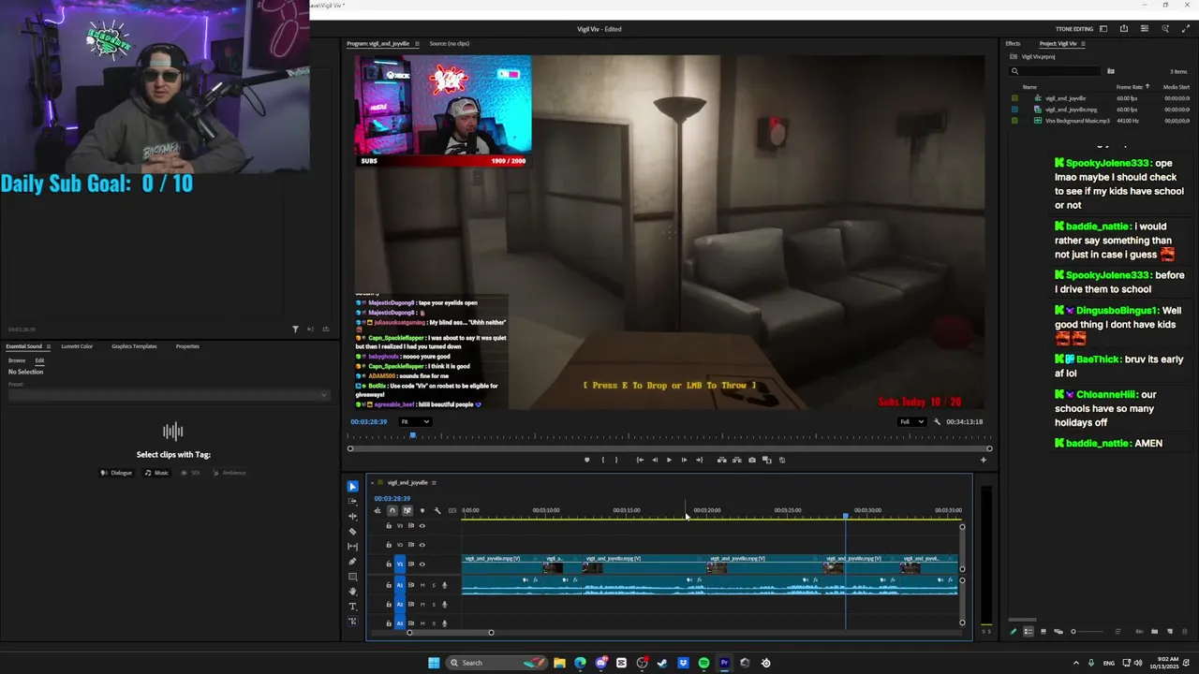Viewport: 1199px width, 674px height.
Task: Click the timeline captions track options icon
Action: 452,510
